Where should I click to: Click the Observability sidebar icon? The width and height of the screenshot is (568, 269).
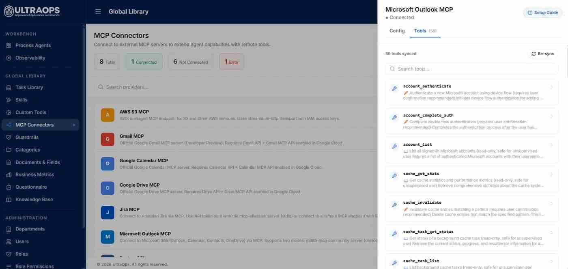point(9,58)
